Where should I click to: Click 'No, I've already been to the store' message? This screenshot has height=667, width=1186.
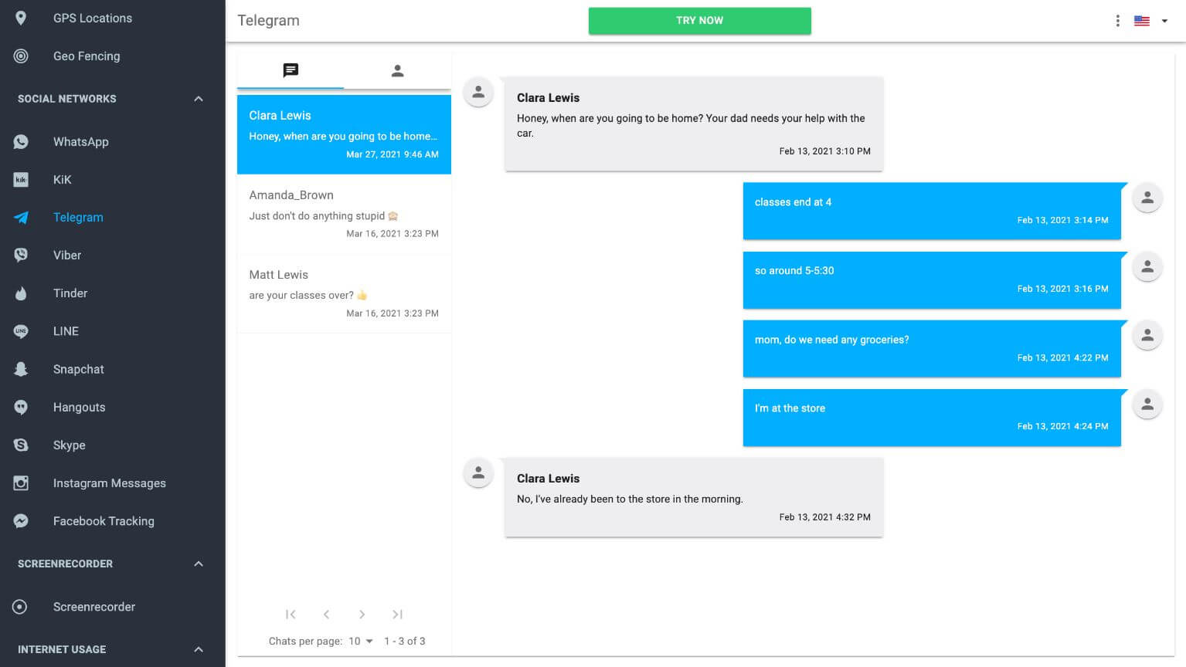(x=694, y=497)
